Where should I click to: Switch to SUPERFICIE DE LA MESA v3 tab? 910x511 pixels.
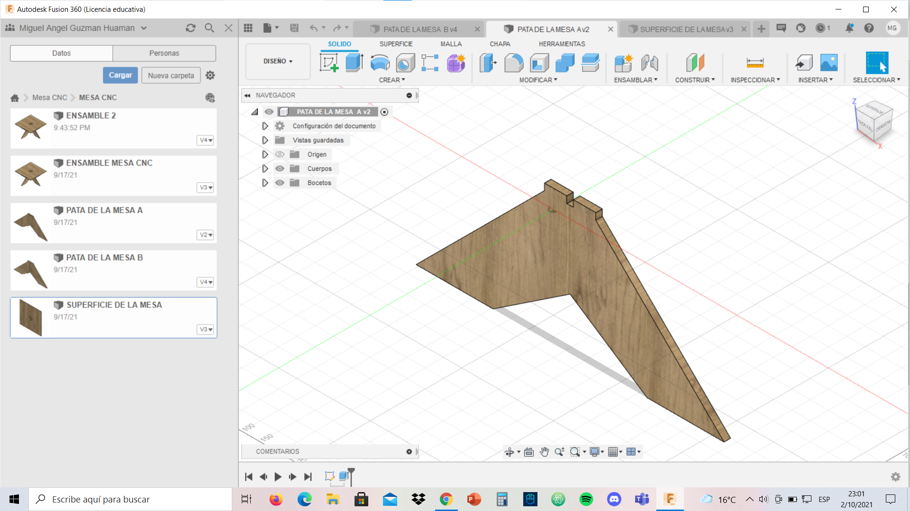[x=686, y=29]
